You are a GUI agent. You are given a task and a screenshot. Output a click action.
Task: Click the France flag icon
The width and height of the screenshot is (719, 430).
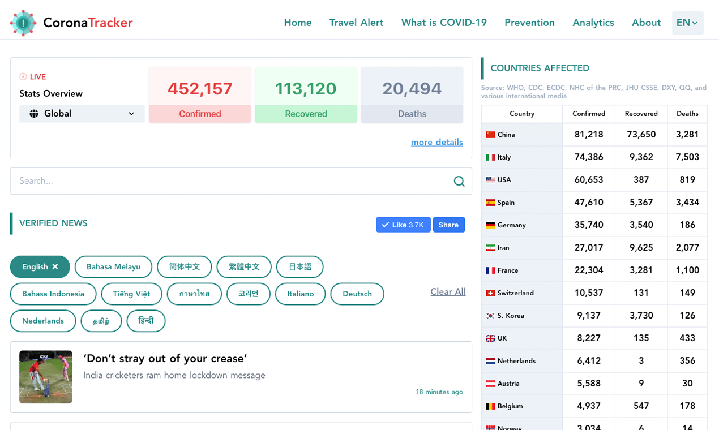pos(490,270)
